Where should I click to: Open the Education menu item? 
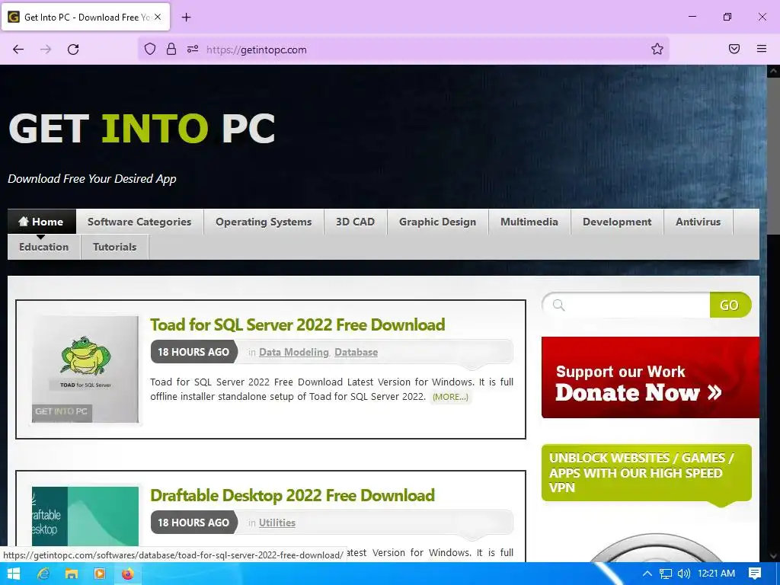pos(43,247)
